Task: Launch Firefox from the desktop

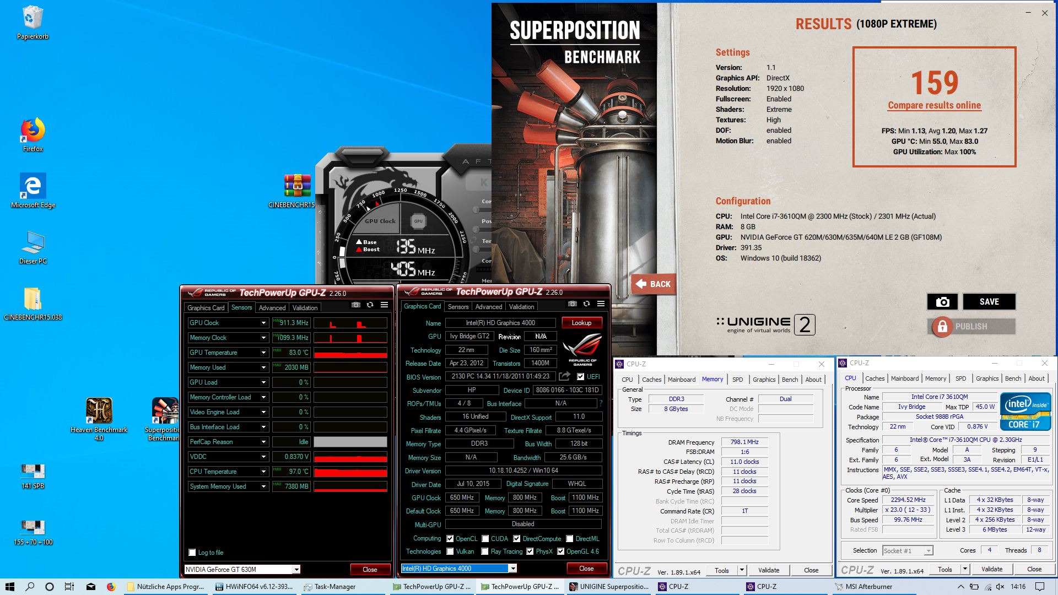Action: pyautogui.click(x=33, y=134)
